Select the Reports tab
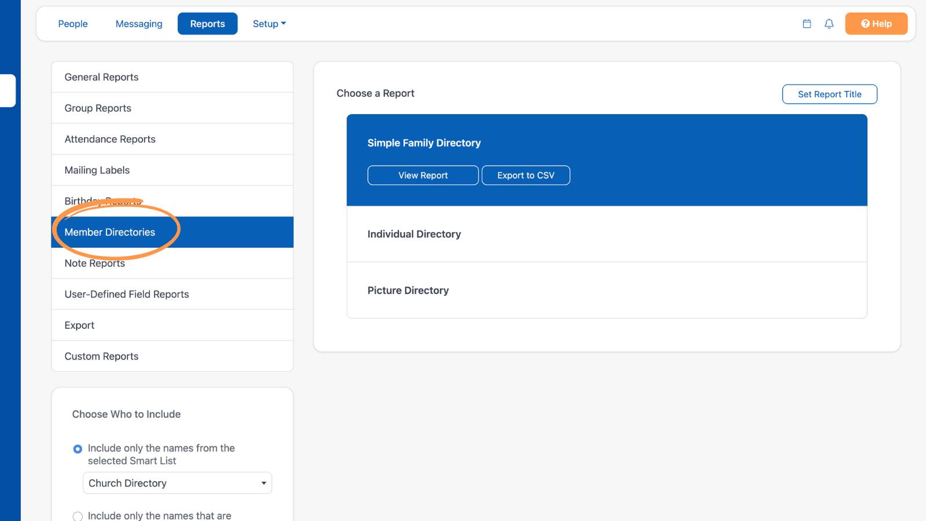Image resolution: width=926 pixels, height=521 pixels. pyautogui.click(x=207, y=24)
